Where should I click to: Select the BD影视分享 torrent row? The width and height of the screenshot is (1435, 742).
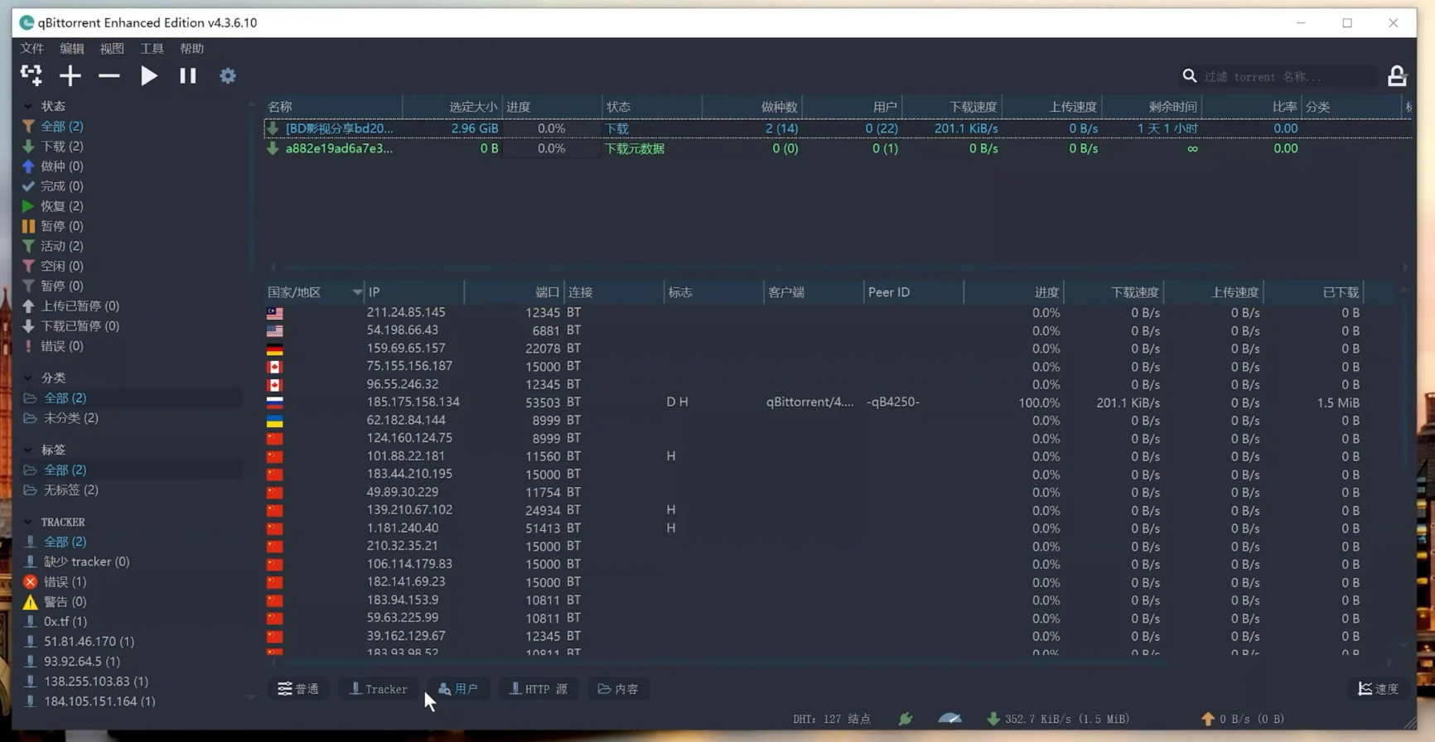[x=837, y=128]
